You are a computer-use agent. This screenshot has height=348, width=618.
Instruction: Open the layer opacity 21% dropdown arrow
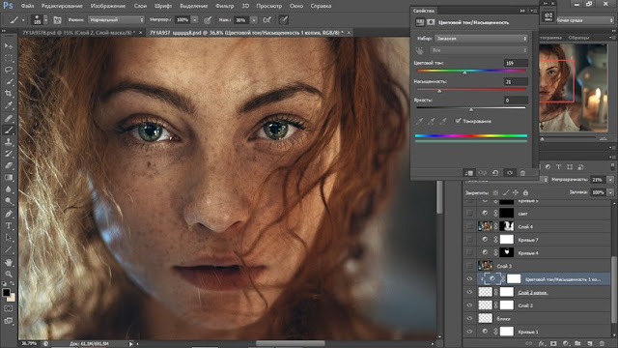click(610, 180)
